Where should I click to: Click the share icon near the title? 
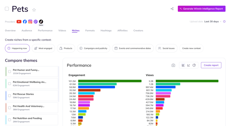172,9
